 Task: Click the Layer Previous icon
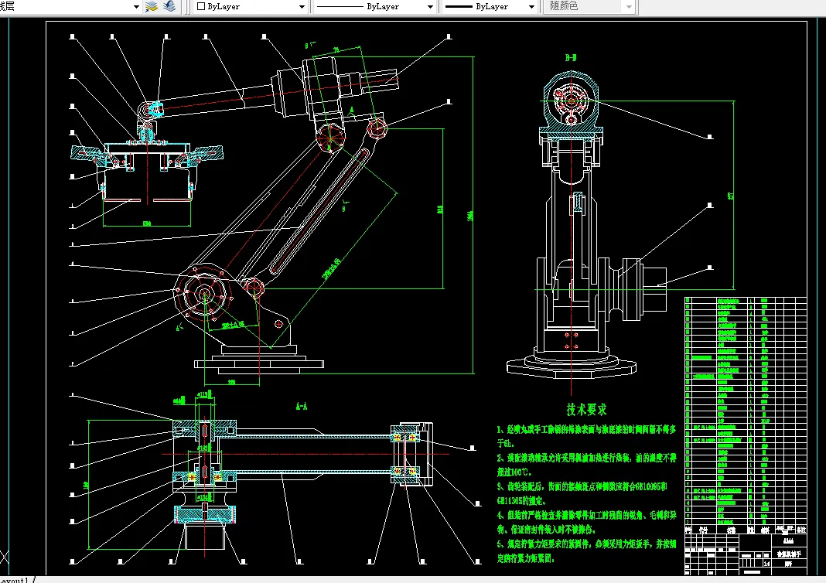pyautogui.click(x=169, y=6)
